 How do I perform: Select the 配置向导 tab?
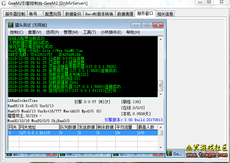click(x=53, y=14)
